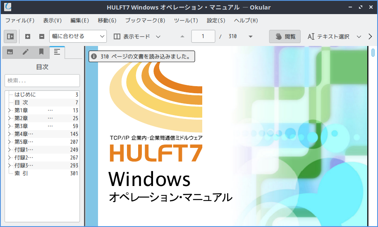Open the ブックマーク(B) menu
This screenshot has height=227, width=378.
pyautogui.click(x=145, y=21)
